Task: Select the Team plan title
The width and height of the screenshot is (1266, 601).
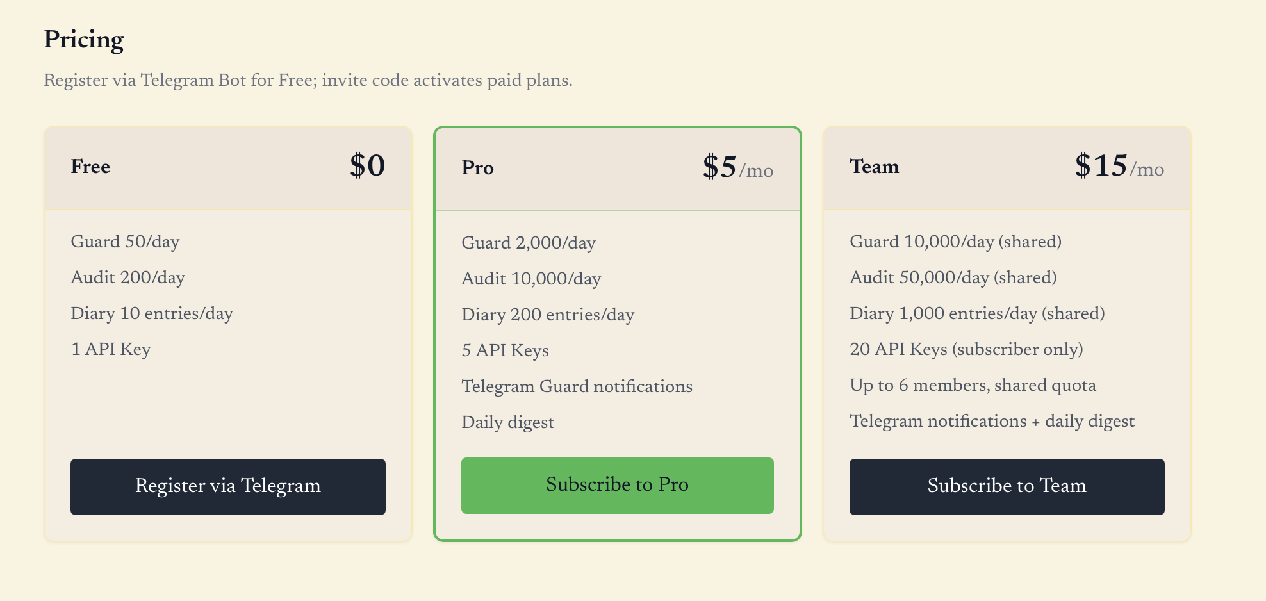Action: point(874,167)
